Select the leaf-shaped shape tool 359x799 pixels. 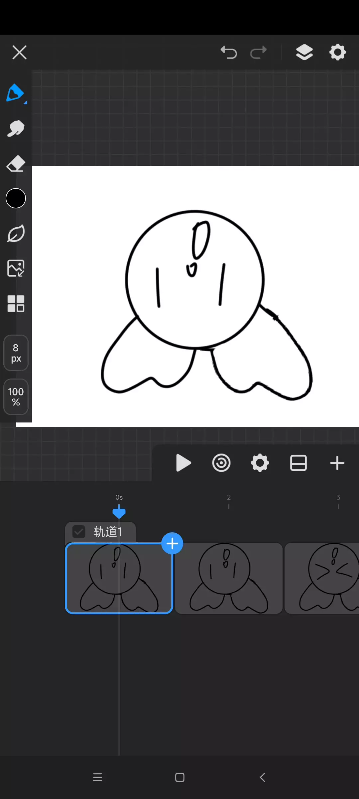coord(16,233)
